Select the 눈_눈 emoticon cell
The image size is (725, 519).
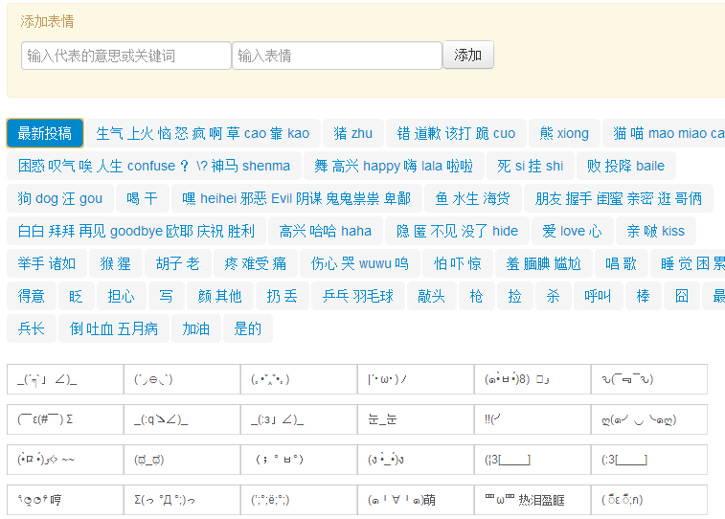click(x=416, y=419)
